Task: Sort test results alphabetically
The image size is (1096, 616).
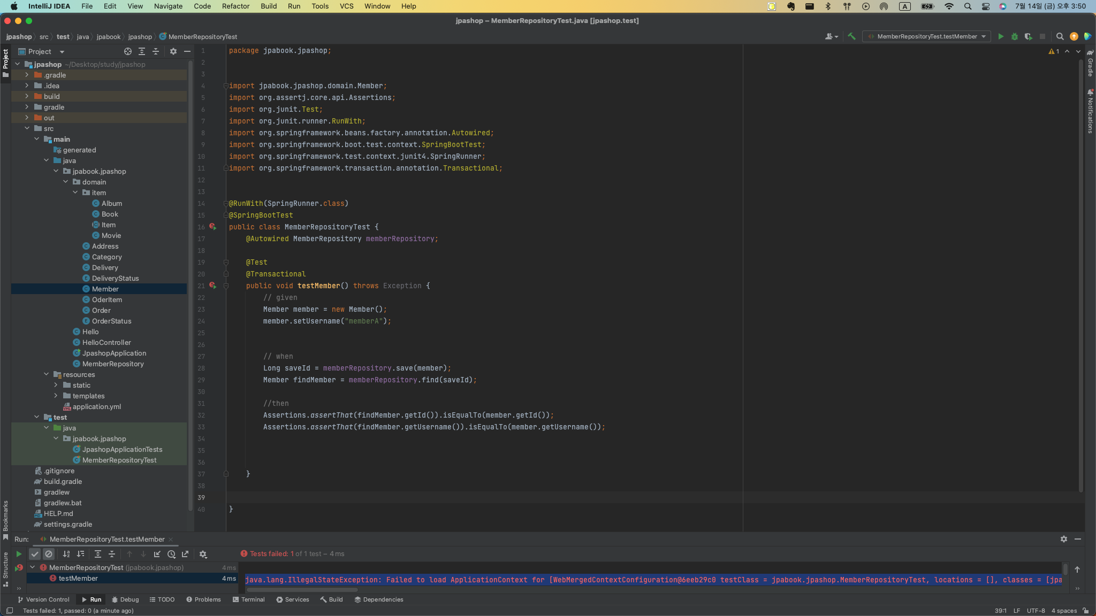Action: click(x=66, y=554)
